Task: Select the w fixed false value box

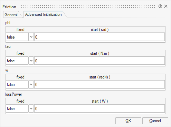Action: 17,84
